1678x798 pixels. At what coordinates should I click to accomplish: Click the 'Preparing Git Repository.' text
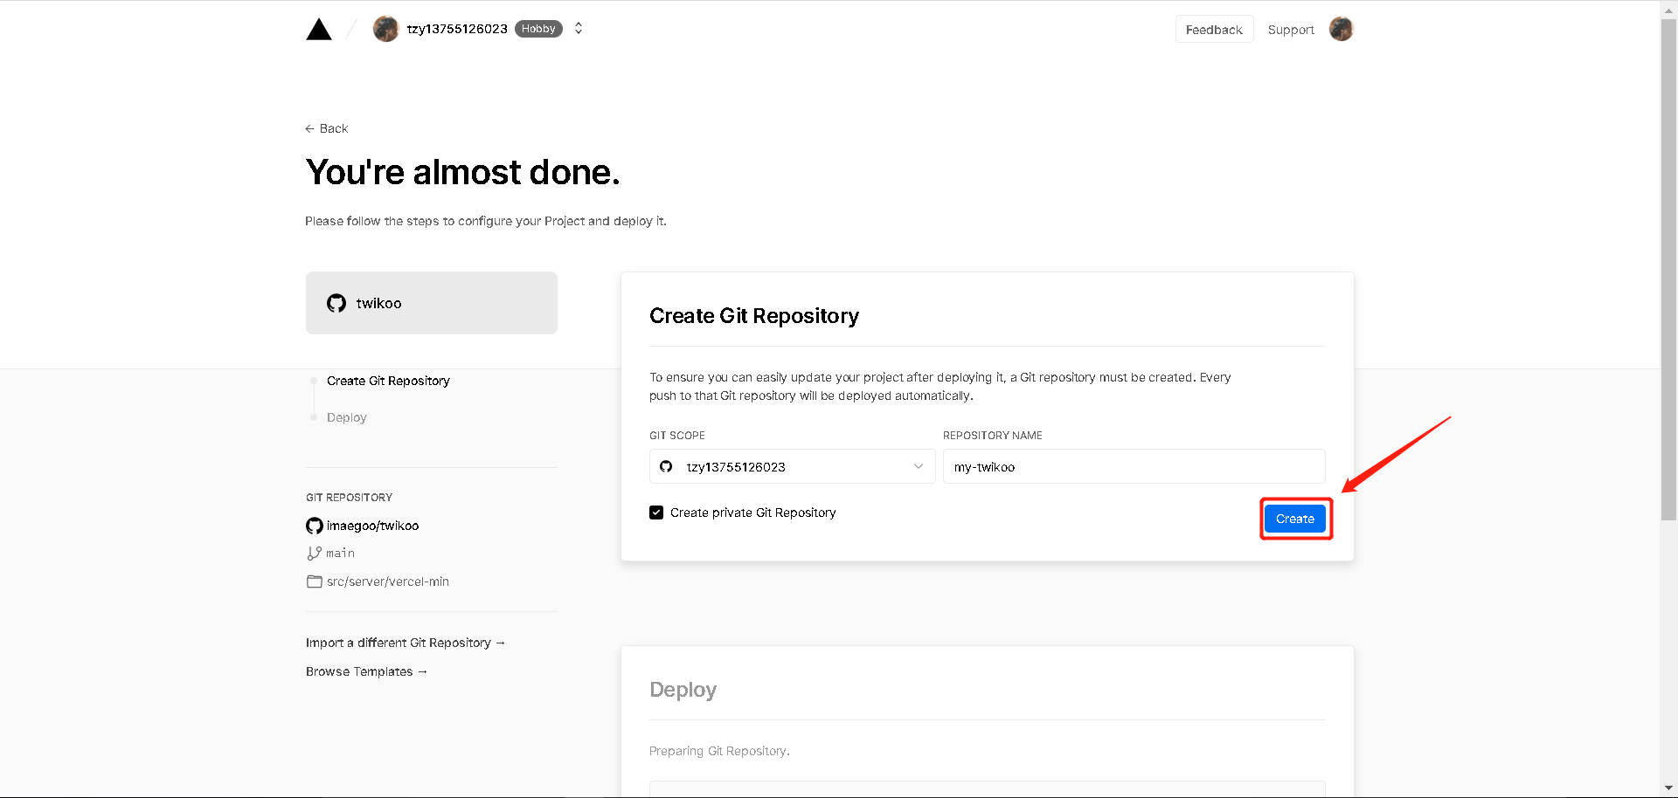719,751
